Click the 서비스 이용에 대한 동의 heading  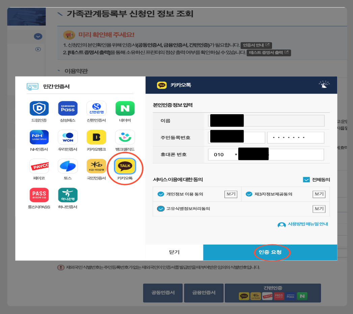click(178, 180)
